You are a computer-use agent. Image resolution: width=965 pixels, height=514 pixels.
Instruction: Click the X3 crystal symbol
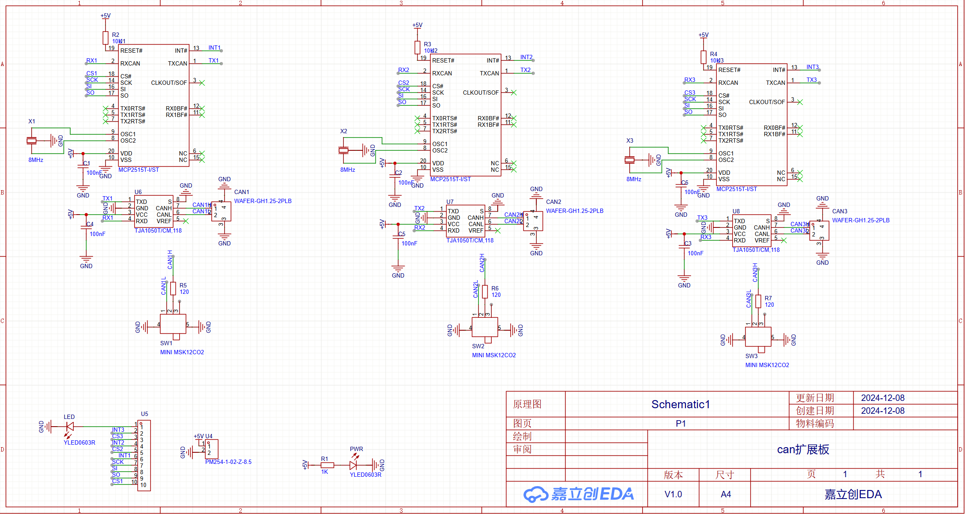click(x=629, y=160)
